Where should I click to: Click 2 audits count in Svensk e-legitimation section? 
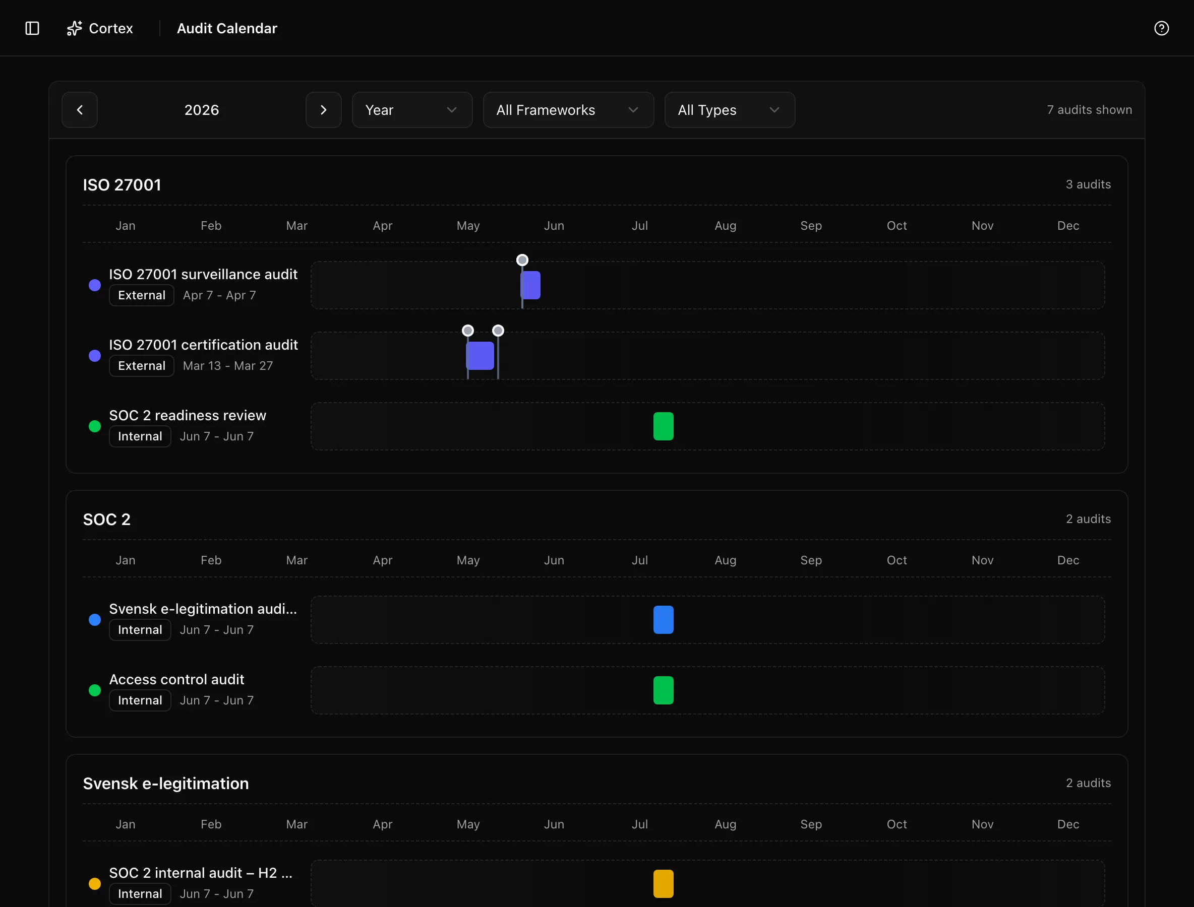1088,783
